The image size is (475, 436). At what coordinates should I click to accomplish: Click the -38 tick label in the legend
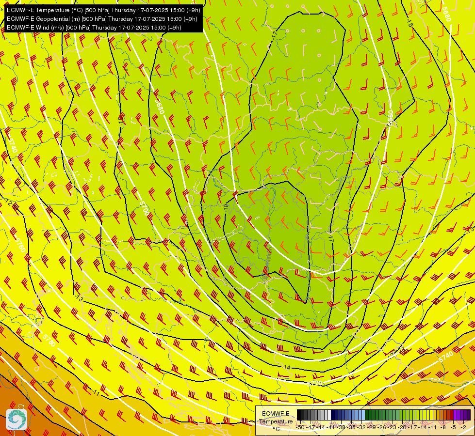(341, 427)
